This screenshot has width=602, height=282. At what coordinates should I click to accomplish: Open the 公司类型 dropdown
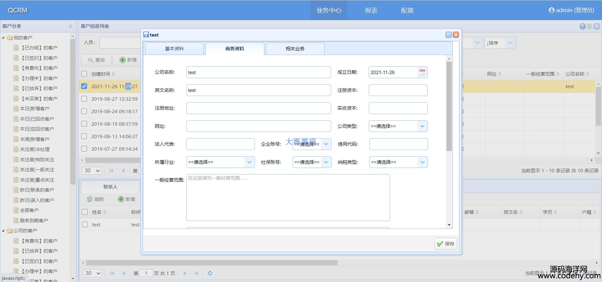coord(422,126)
